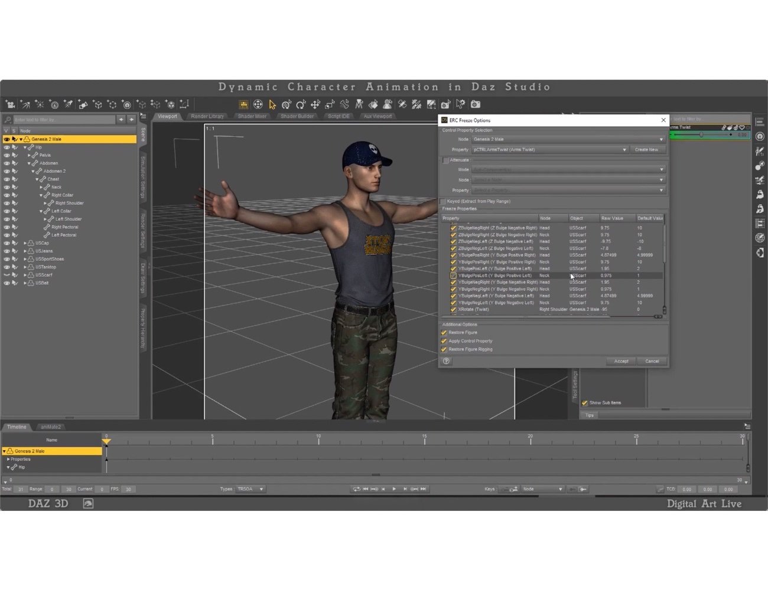Image resolution: width=768 pixels, height=590 pixels.
Task: Open the Node dropdown showing Genesis 2 Male
Action: pyautogui.click(x=567, y=139)
